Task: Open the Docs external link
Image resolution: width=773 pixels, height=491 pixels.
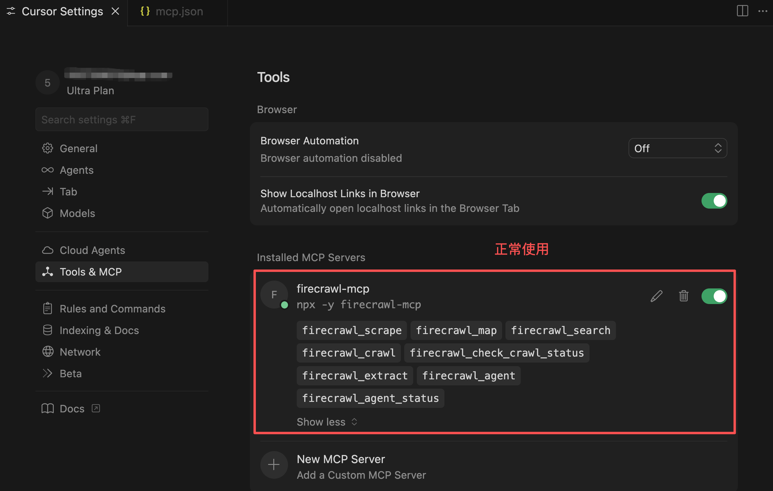Action: 72,408
